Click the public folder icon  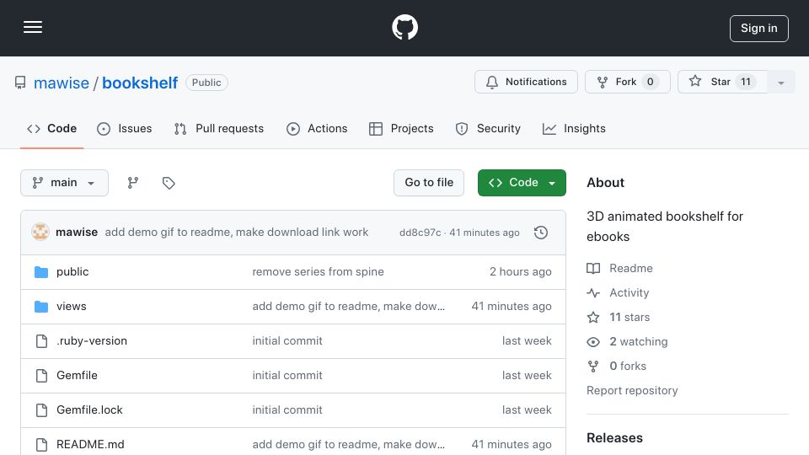(41, 272)
